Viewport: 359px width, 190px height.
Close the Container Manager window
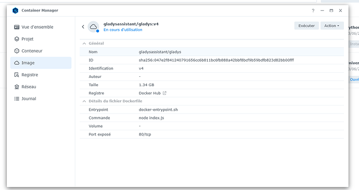[340, 11]
